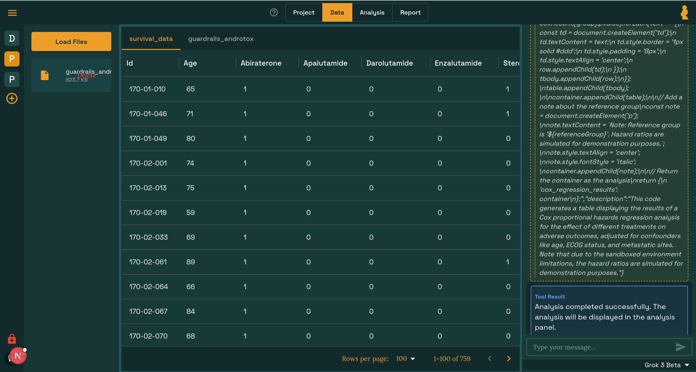Go to previous page of rows
The height and width of the screenshot is (372, 696).
[490, 359]
